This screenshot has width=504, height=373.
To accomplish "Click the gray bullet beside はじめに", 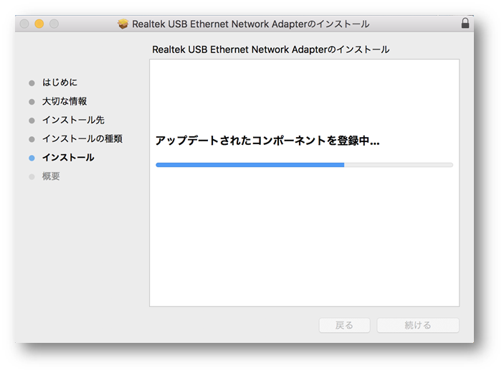I will click(32, 83).
